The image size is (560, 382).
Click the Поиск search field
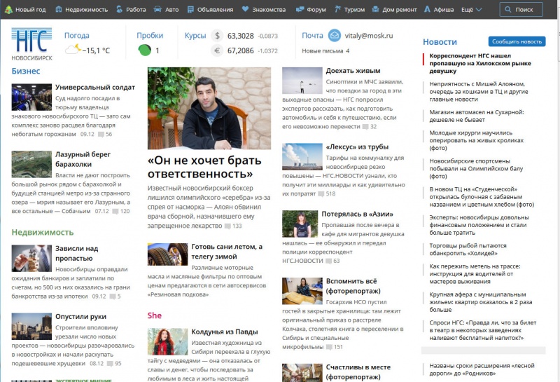point(521,10)
